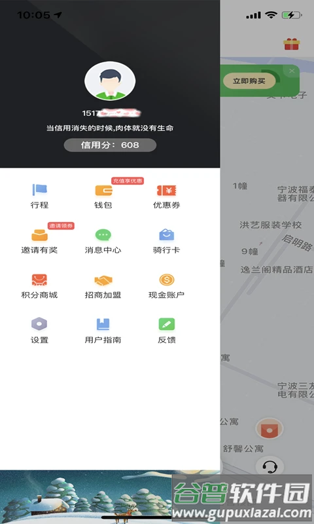Tap 逸兰阁精品酒店 label on the map
314x524 pixels.
coord(277,269)
